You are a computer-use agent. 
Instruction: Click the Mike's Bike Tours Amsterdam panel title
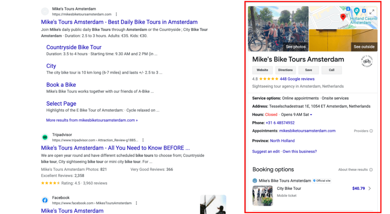298,60
